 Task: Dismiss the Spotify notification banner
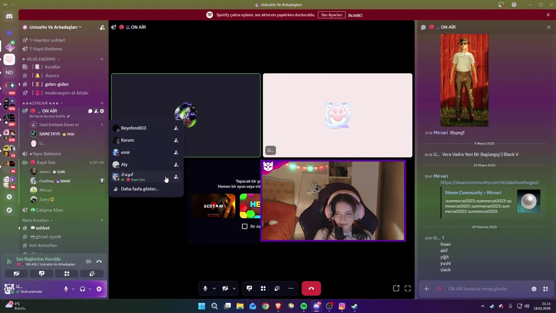pyautogui.click(x=548, y=15)
